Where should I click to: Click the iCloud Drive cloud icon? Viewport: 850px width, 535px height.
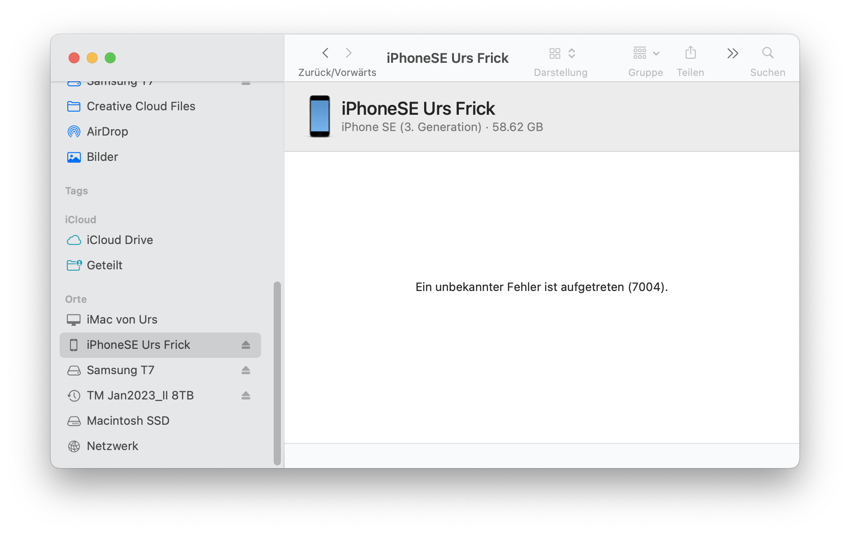pos(74,240)
